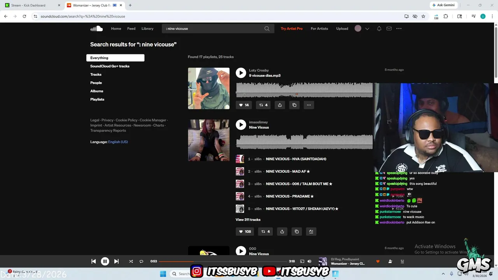Screen dimensions: 498x280
Task: Open more options for 9 vicouse diss.mp3
Action: 309,105
